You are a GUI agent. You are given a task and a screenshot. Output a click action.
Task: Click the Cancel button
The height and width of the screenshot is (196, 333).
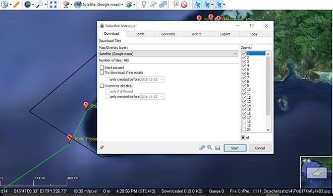[x=260, y=148]
